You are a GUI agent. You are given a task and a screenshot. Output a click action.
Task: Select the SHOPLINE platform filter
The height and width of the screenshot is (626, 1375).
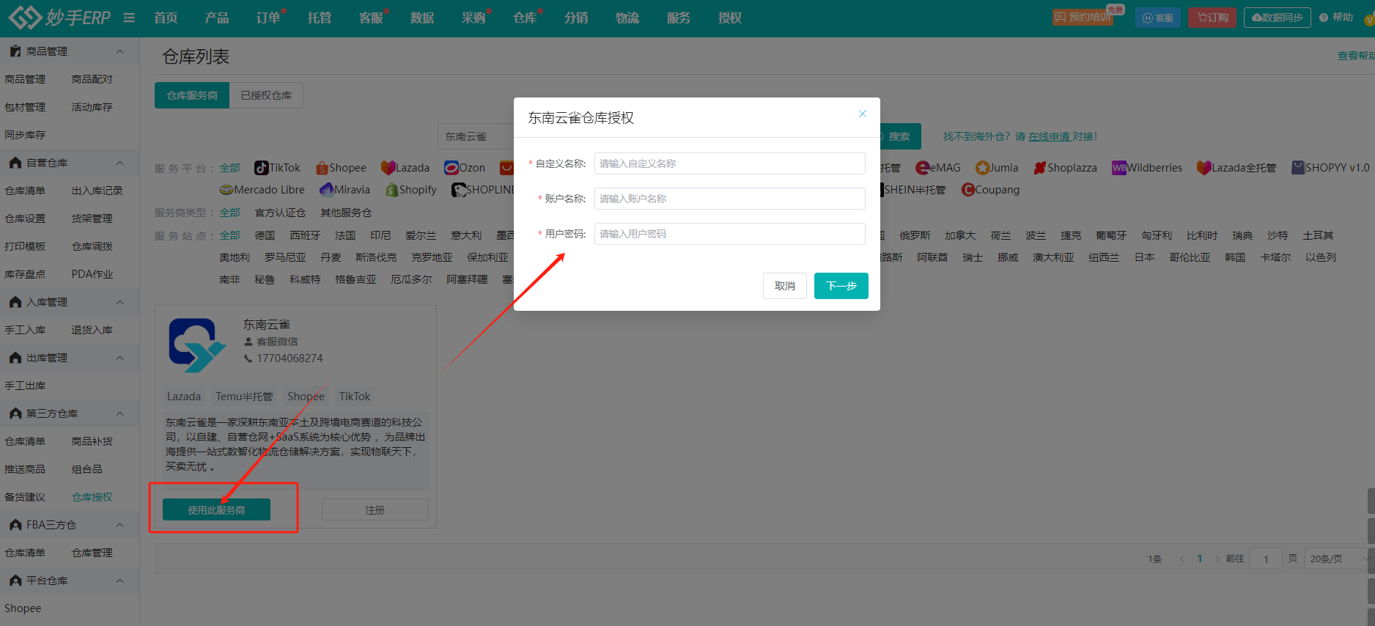tap(483, 190)
